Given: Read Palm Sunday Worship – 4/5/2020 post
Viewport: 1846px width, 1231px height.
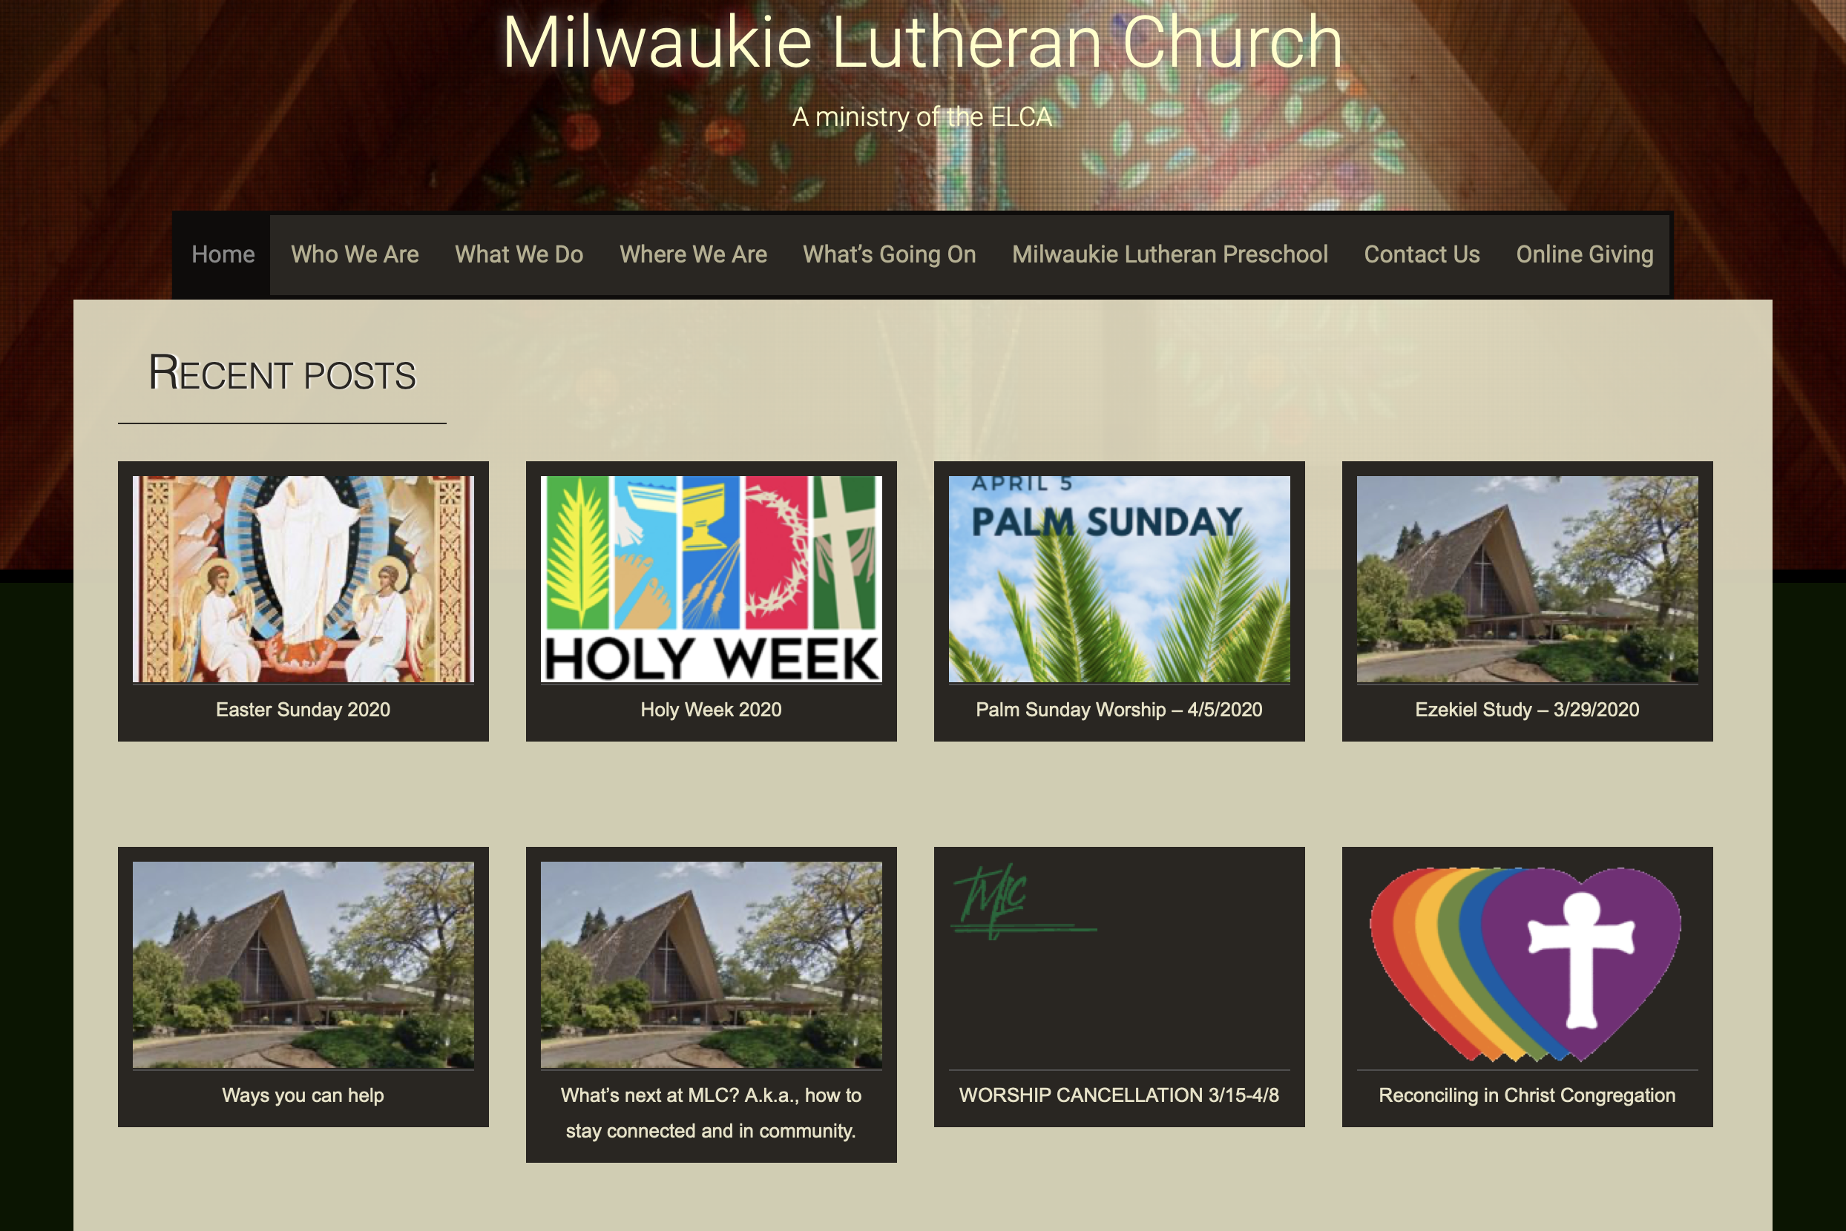Looking at the screenshot, I should click(x=1120, y=710).
